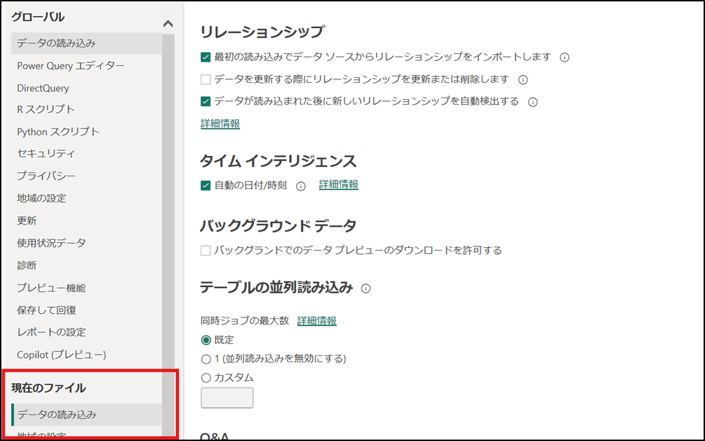The image size is (705, 441).
Task: Click info icon beside テーブルの並列読み込み heading
Action: point(365,289)
